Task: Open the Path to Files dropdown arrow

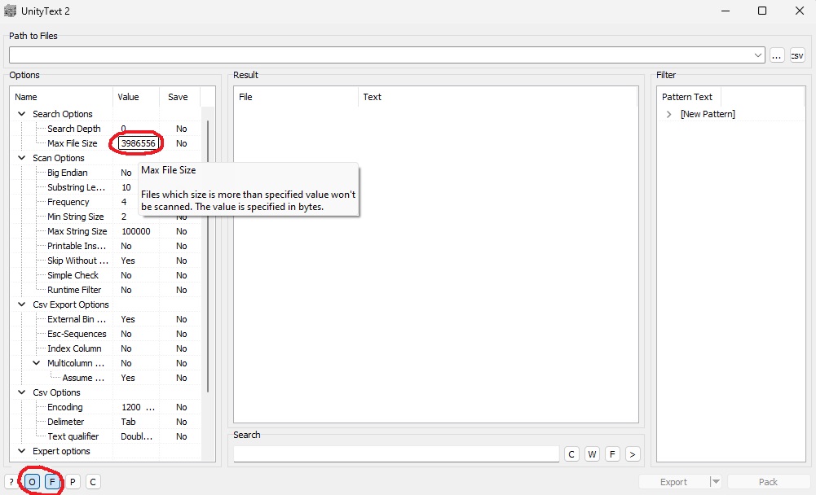Action: 758,55
